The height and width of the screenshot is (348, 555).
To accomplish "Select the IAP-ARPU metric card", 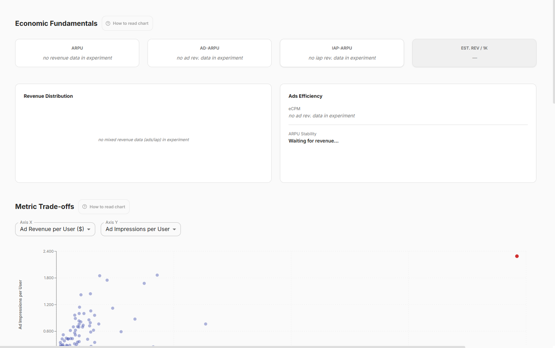I will pyautogui.click(x=342, y=53).
